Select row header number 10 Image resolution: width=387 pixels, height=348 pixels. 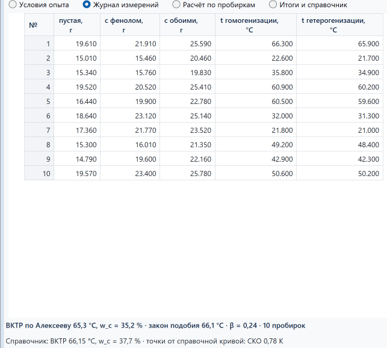39,174
